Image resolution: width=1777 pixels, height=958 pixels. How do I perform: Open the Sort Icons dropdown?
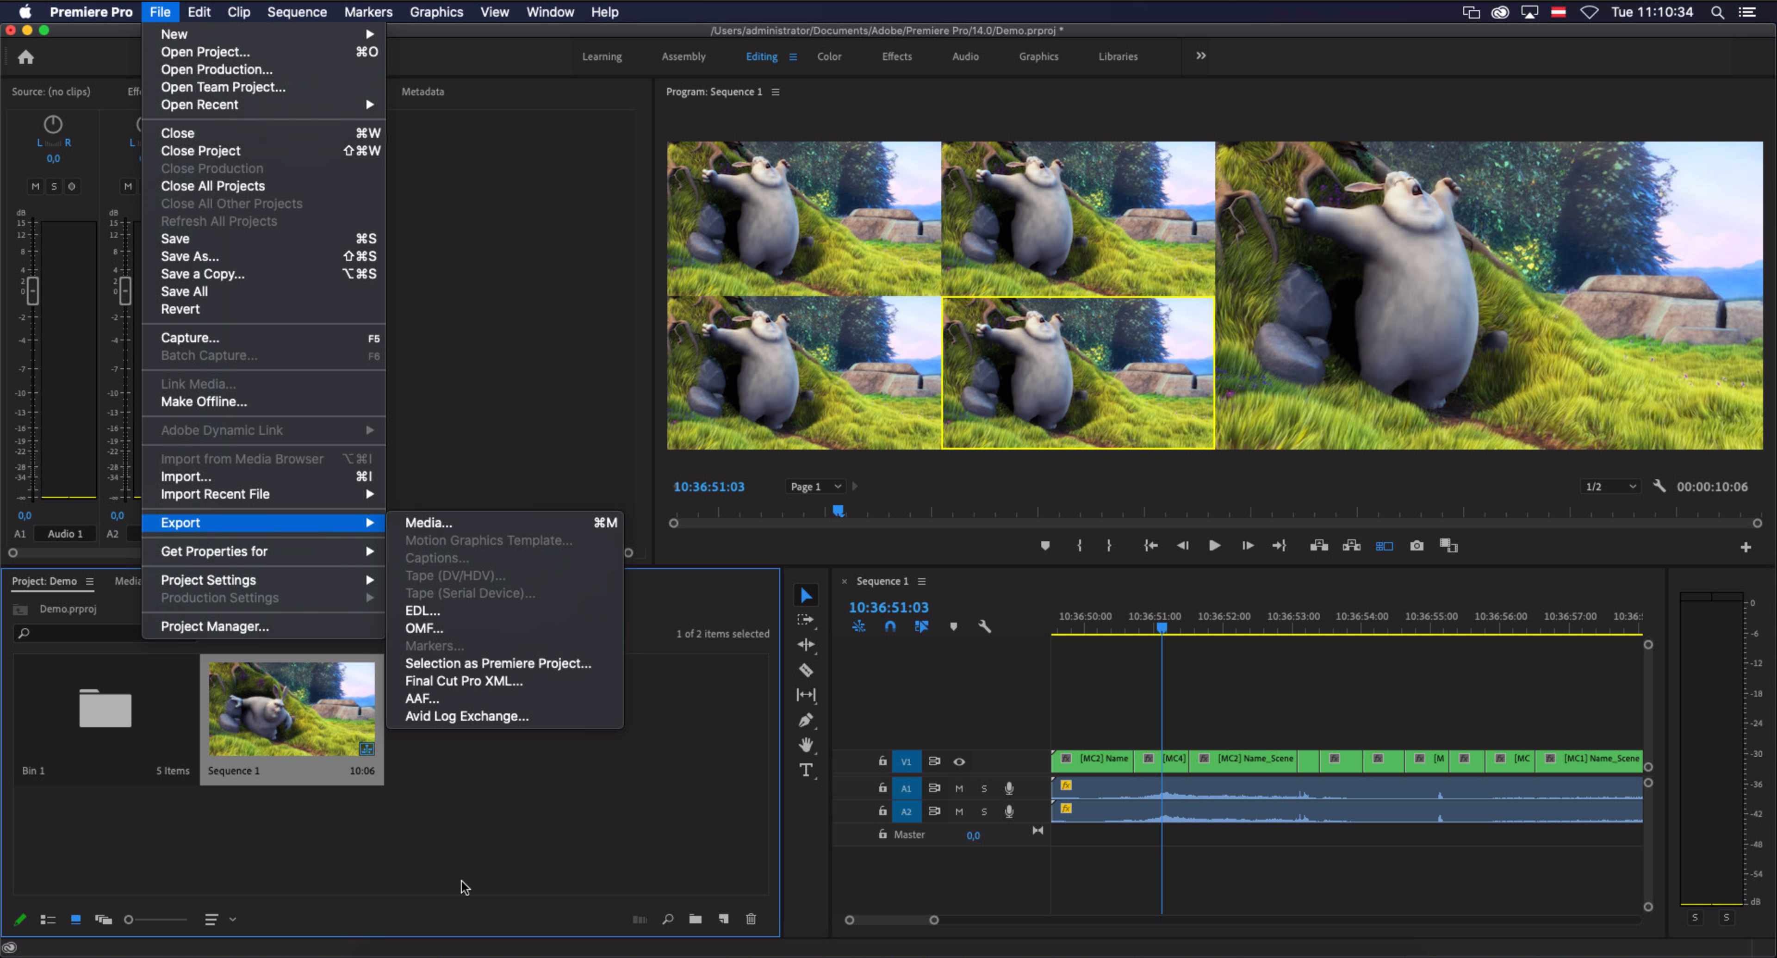point(219,920)
